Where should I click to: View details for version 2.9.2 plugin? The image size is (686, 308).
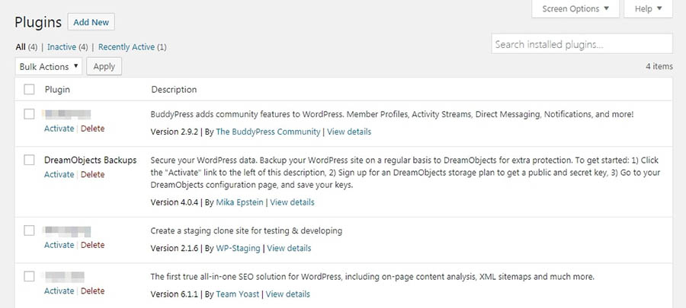349,132
